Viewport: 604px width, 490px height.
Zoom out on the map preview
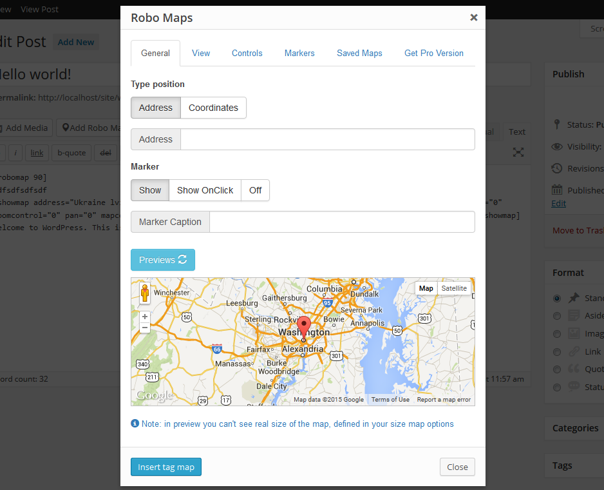(145, 328)
